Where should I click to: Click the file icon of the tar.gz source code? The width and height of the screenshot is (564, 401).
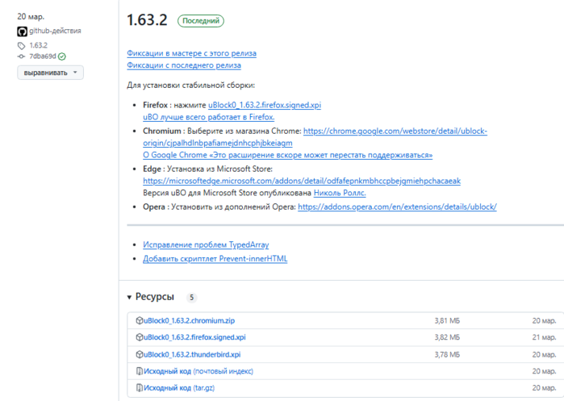point(140,388)
